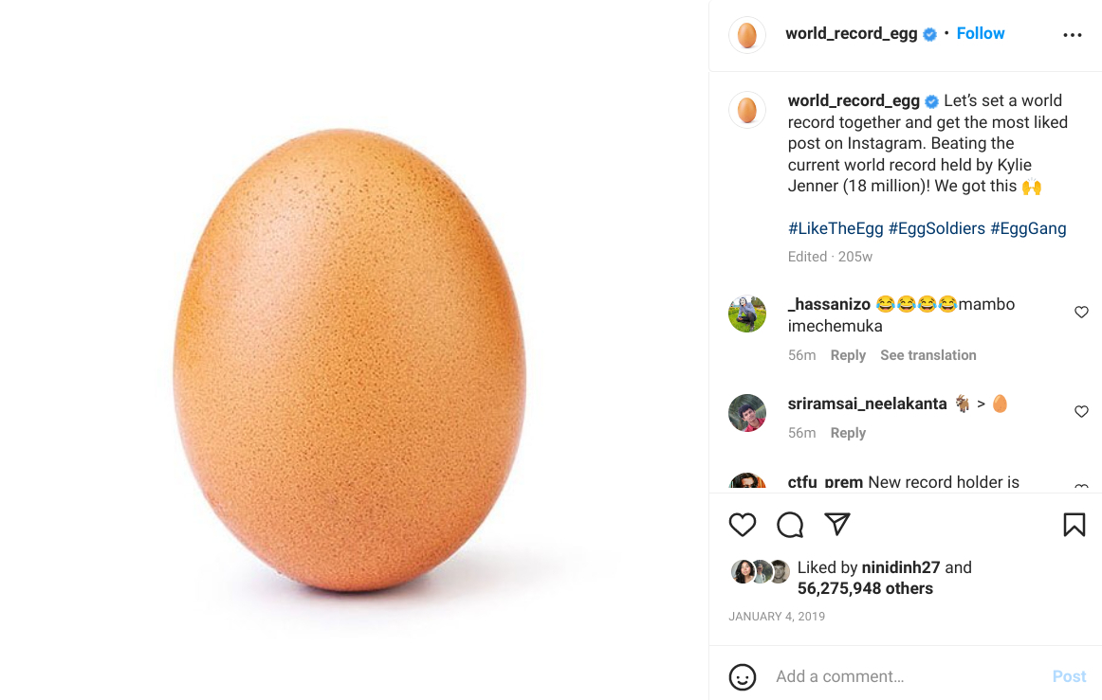View _hassanizo's profile avatar

point(747,314)
